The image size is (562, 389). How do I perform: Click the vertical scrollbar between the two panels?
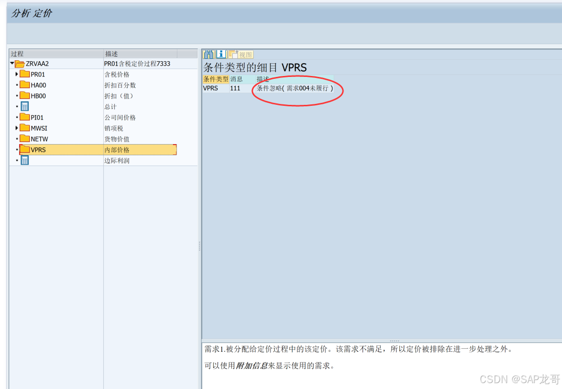tap(199, 245)
